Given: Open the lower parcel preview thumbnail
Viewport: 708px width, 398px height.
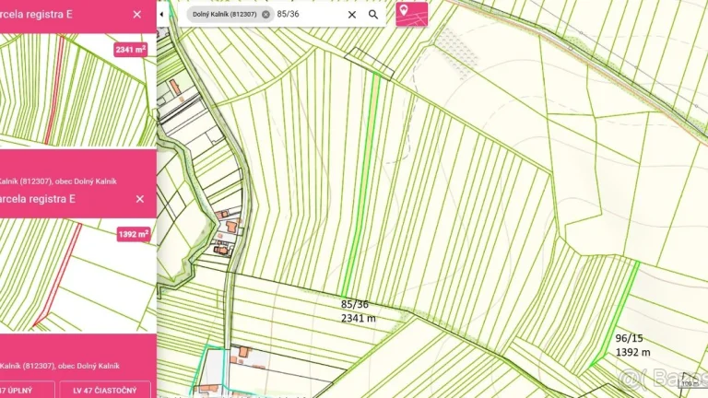Looking at the screenshot, I should tap(78, 276).
